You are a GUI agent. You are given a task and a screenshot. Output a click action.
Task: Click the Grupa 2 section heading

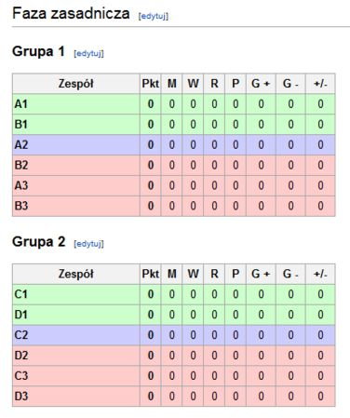tap(39, 242)
